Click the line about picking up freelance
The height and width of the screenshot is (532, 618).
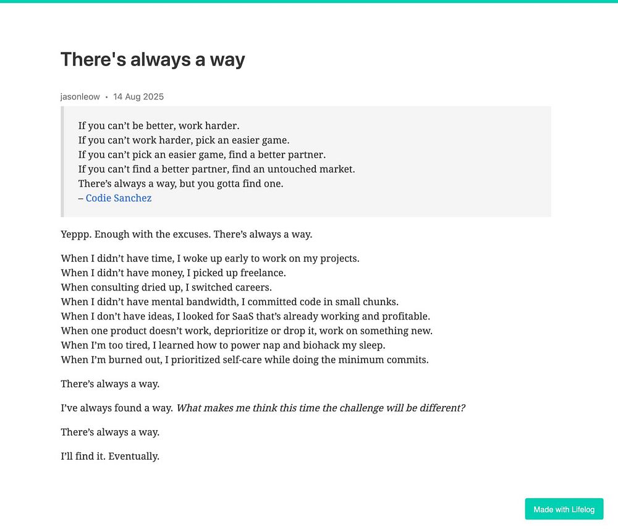[174, 272]
